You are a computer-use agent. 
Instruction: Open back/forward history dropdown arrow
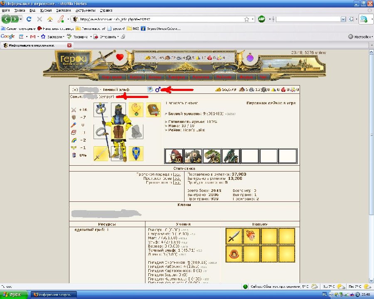(x=21, y=19)
